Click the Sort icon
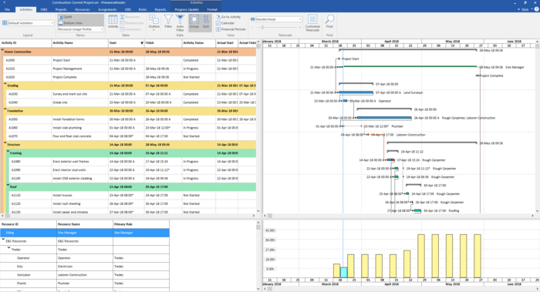The height and width of the screenshot is (292, 540). [x=206, y=22]
